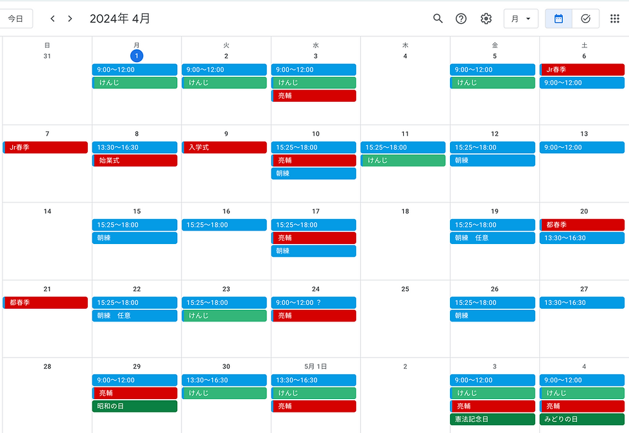Switch to calendar view icon
Viewport: 629px width, 433px height.
pyautogui.click(x=558, y=19)
